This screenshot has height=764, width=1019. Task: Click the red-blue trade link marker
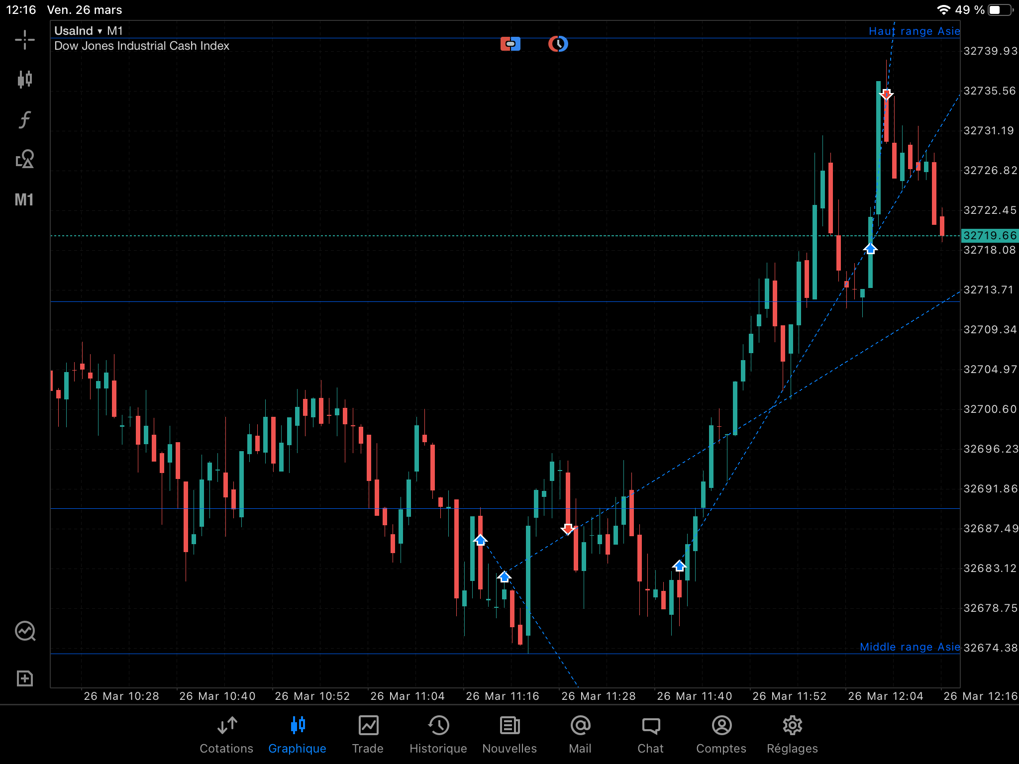click(x=510, y=44)
